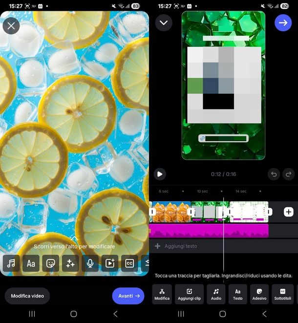The height and width of the screenshot is (323, 298).
Task: Collapse the editor with the chevron down
Action: [164, 22]
